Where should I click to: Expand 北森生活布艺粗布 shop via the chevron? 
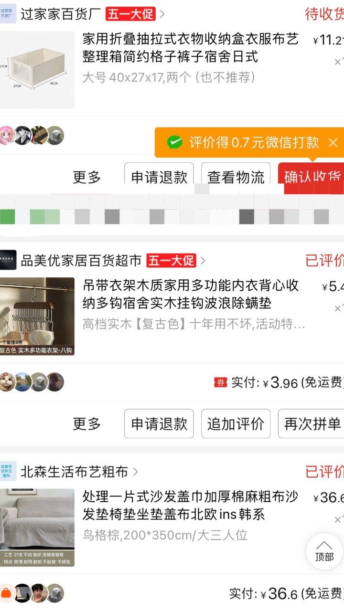point(135,472)
